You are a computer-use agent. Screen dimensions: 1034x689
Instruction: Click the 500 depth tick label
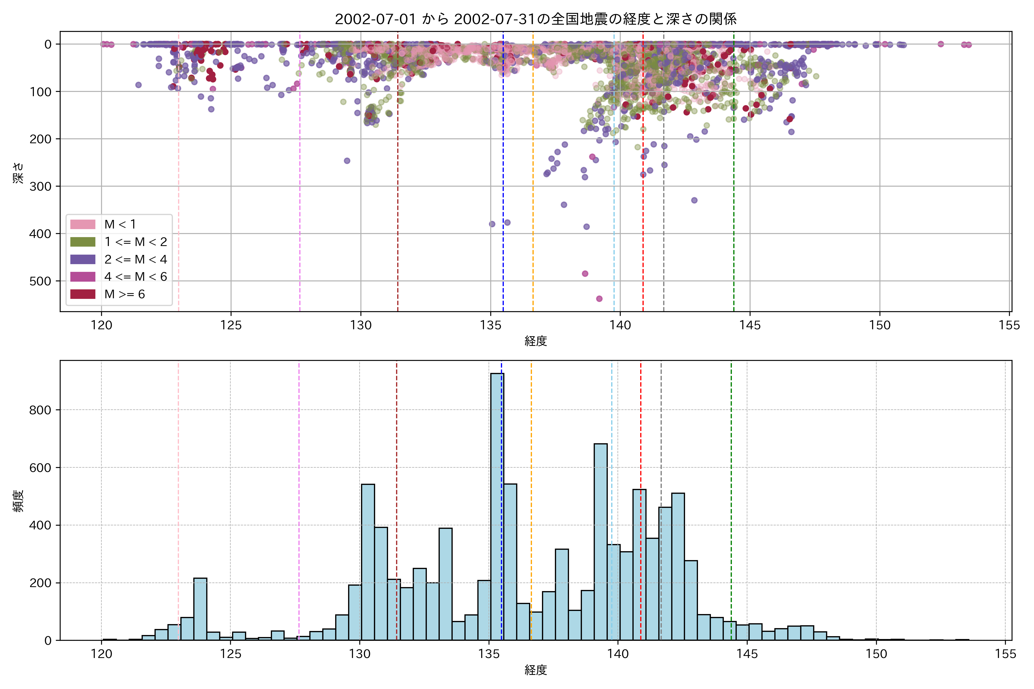pyautogui.click(x=40, y=281)
